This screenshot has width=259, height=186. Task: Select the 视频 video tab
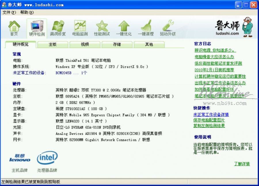coord(85,44)
